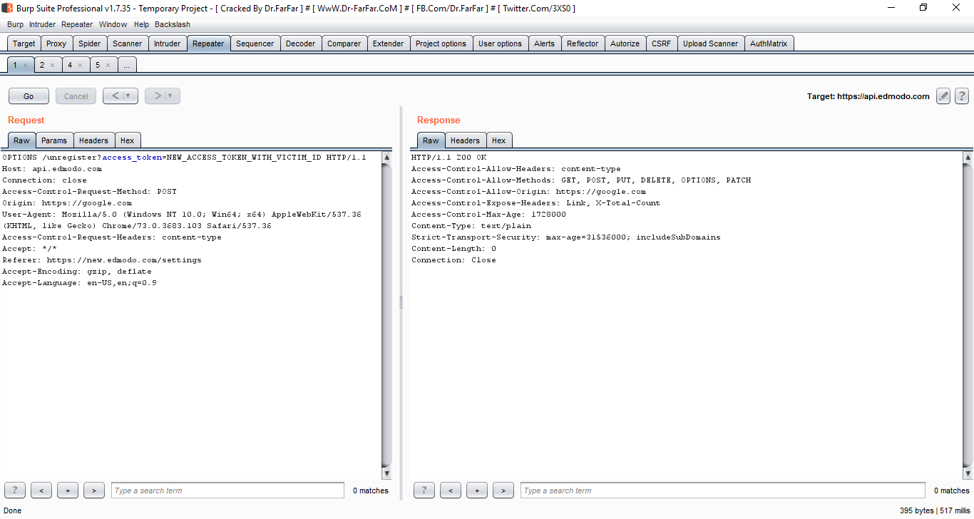974x519 pixels.
Task: Switch to the Comparer tab
Action: tap(344, 43)
